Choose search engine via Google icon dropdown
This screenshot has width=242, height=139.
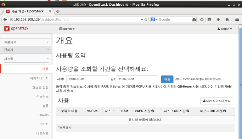pyautogui.click(x=154, y=20)
